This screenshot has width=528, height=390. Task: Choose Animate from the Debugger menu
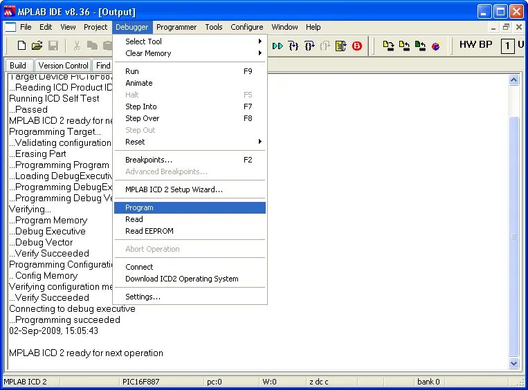pos(190,83)
